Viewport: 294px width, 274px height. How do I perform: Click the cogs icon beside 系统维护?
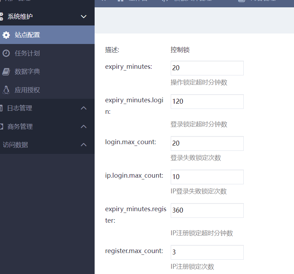1,16
